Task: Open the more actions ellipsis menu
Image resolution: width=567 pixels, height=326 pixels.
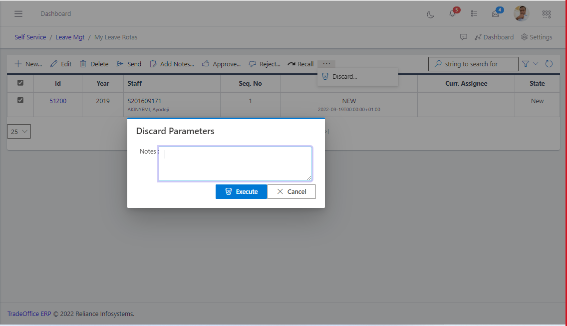Action: point(326,64)
